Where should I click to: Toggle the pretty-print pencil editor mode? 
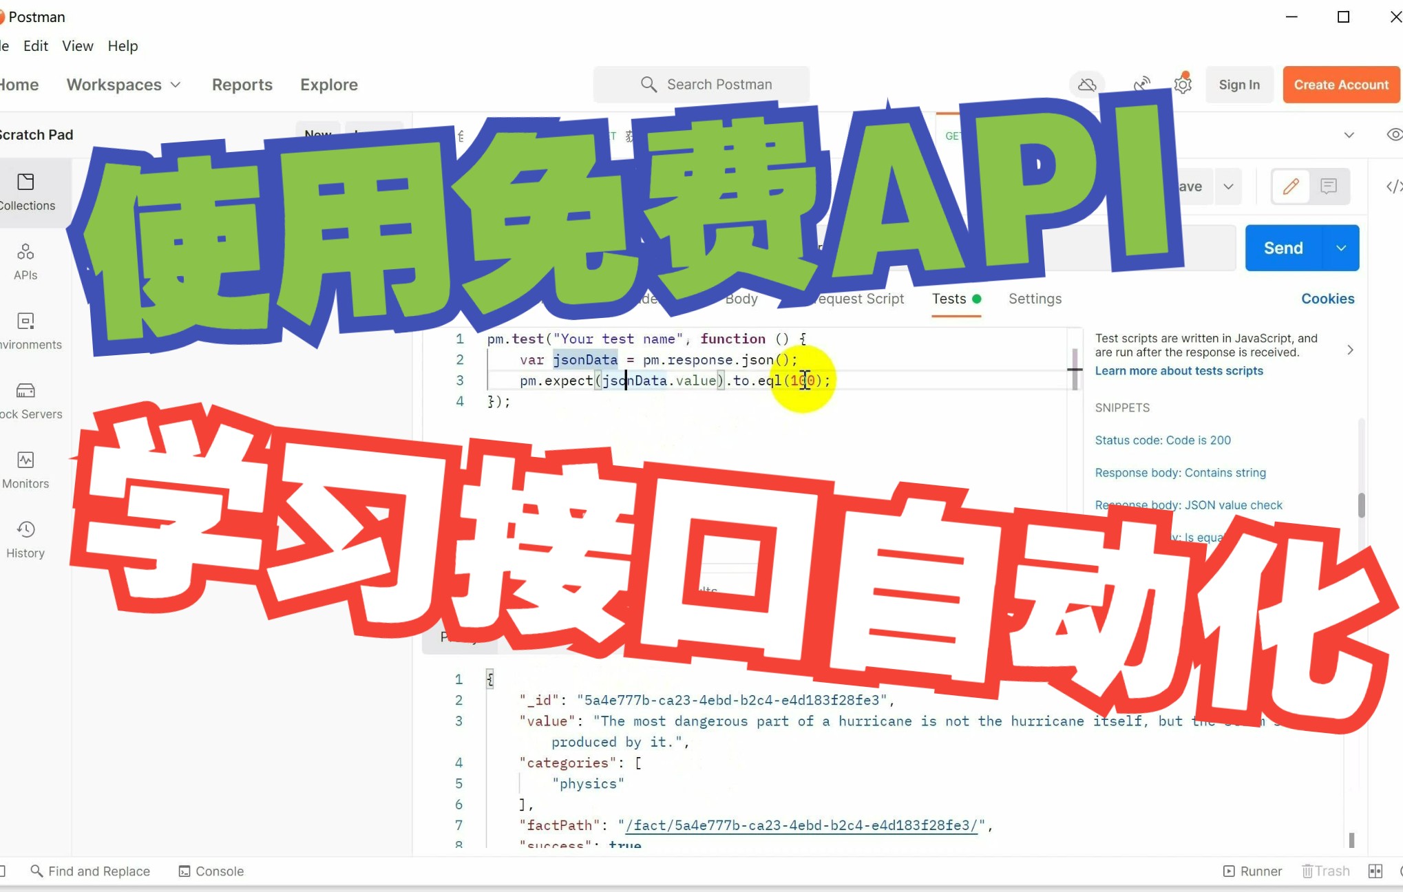1291,186
